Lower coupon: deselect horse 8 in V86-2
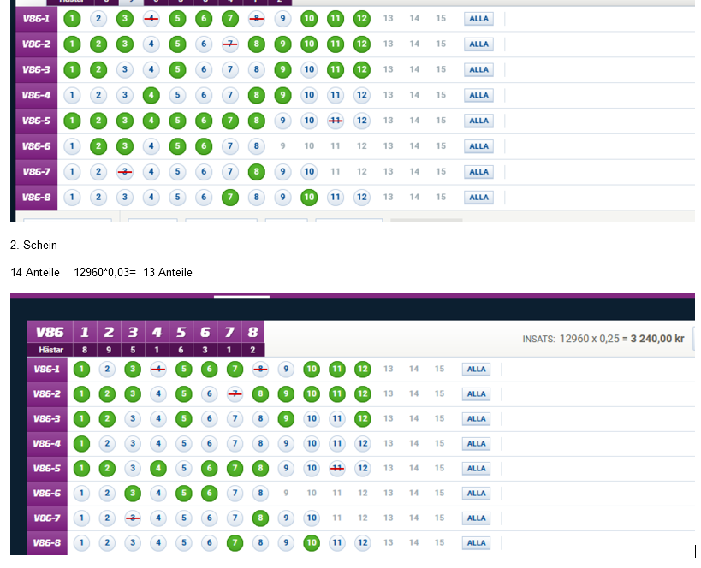The image size is (701, 568). pyautogui.click(x=261, y=393)
